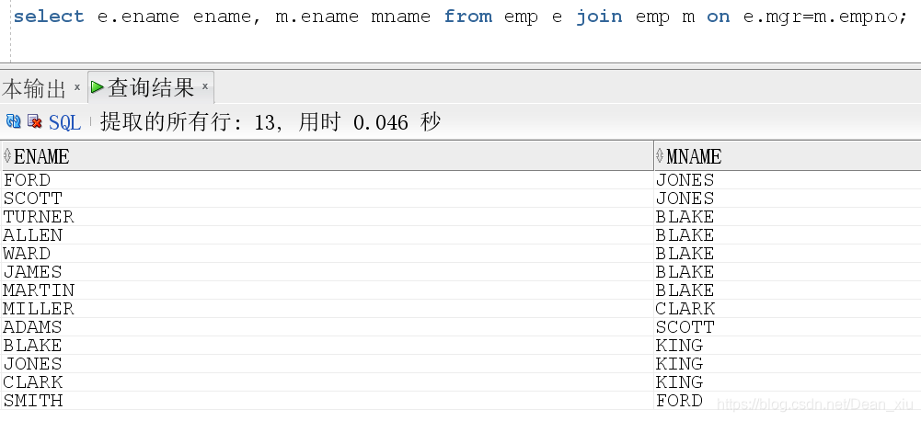Click the sort arrows icon on MNAME column
921x421 pixels.
click(660, 155)
